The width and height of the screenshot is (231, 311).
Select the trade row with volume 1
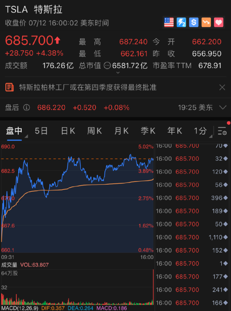pyautogui.click(x=192, y=263)
